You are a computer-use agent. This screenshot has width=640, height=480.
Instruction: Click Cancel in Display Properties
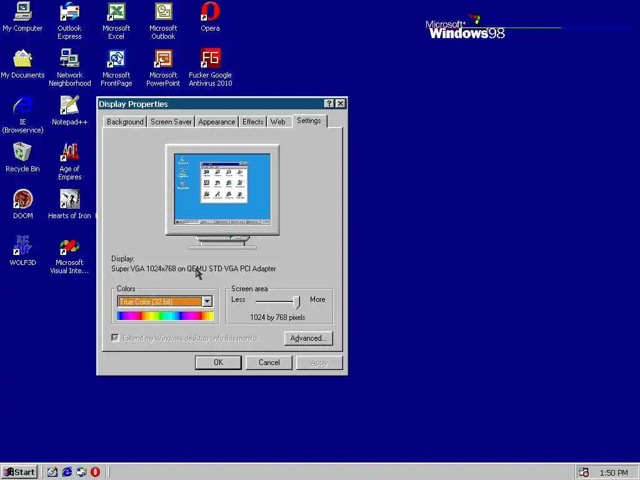(269, 362)
